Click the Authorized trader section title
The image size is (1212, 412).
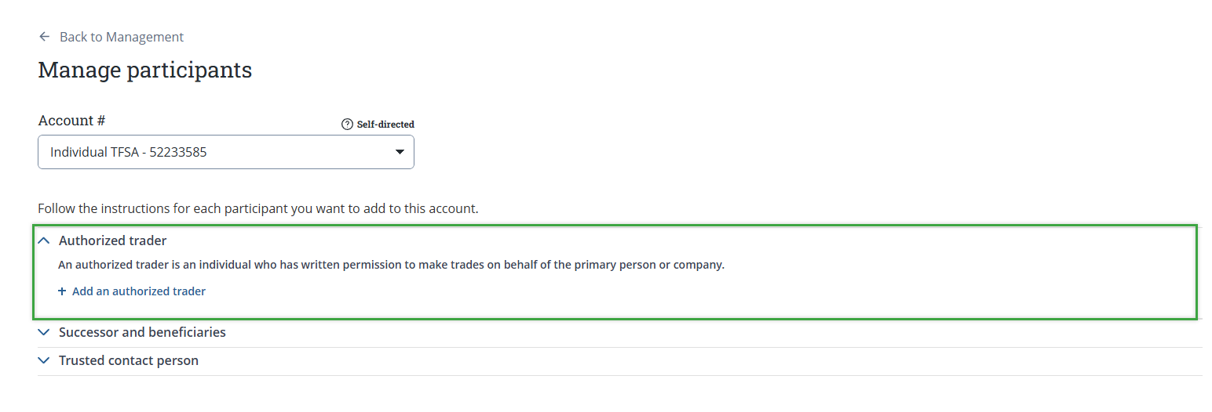click(x=112, y=241)
